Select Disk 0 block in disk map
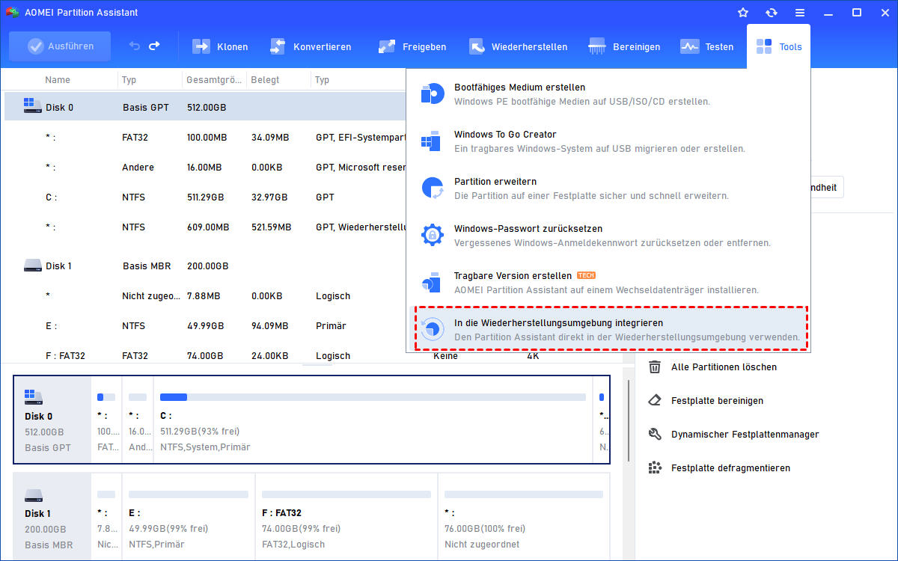The height and width of the screenshot is (561, 898). [x=53, y=420]
